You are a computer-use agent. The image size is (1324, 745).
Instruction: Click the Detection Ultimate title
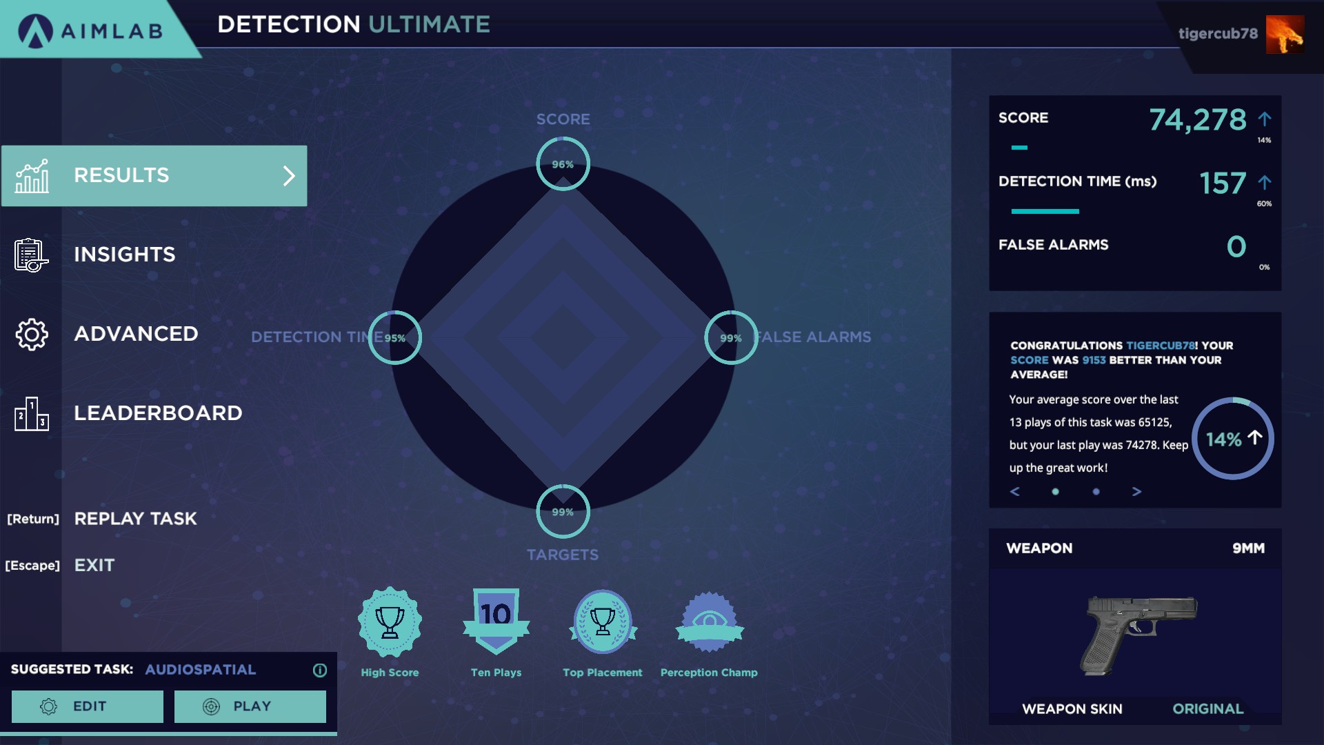pyautogui.click(x=354, y=25)
